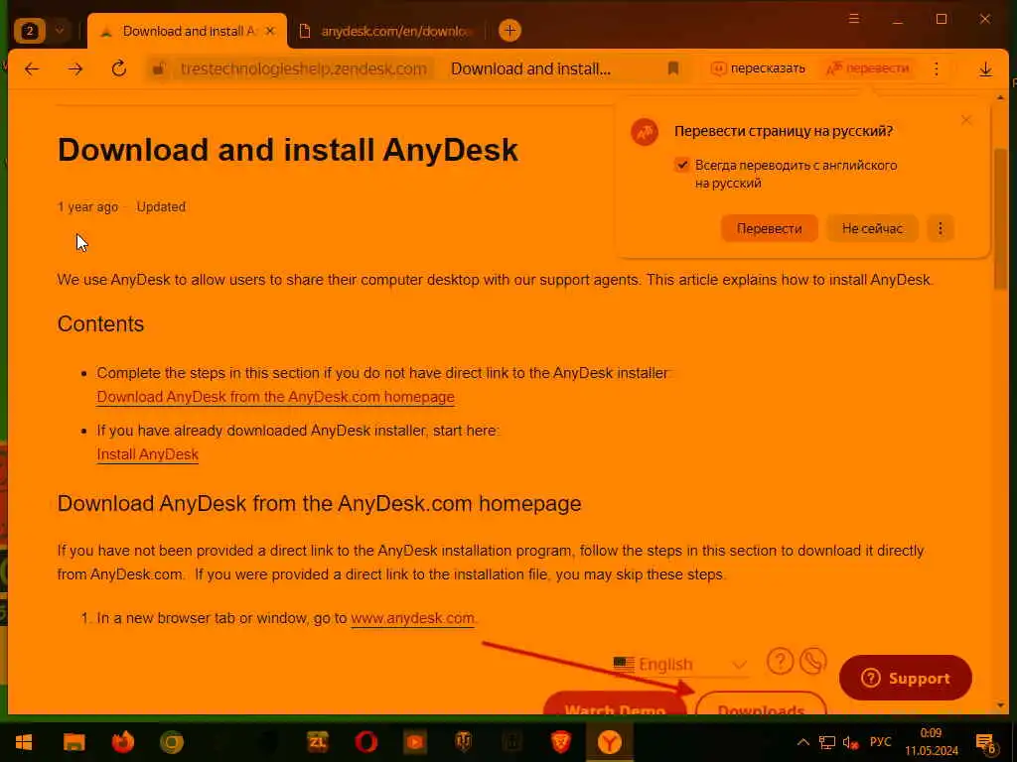Open a new tab with plus button
The image size is (1017, 762).
pyautogui.click(x=509, y=31)
